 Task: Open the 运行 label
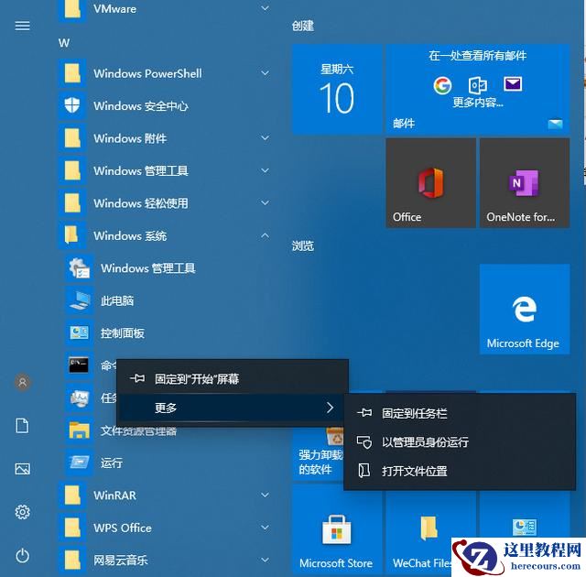(x=112, y=463)
